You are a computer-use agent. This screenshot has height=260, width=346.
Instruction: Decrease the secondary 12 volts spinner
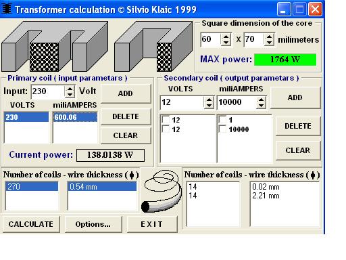[x=209, y=105]
